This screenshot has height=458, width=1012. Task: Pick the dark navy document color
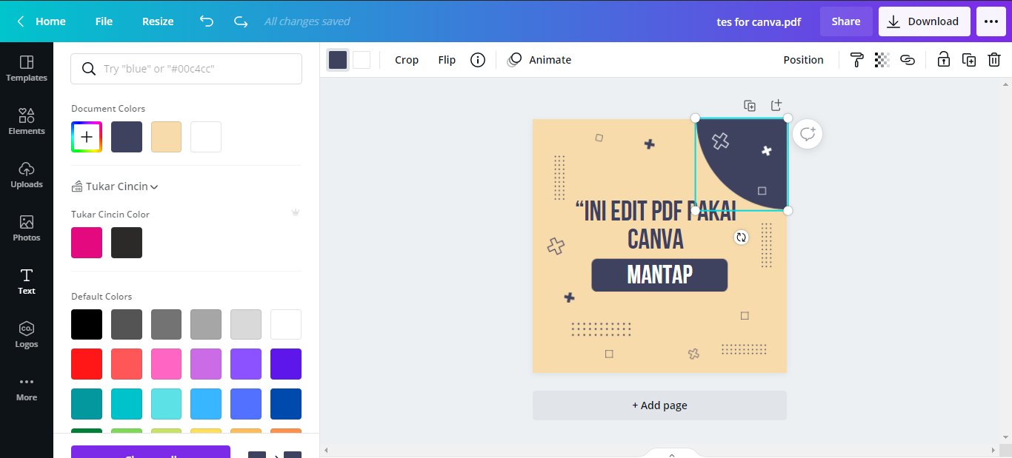pos(127,137)
